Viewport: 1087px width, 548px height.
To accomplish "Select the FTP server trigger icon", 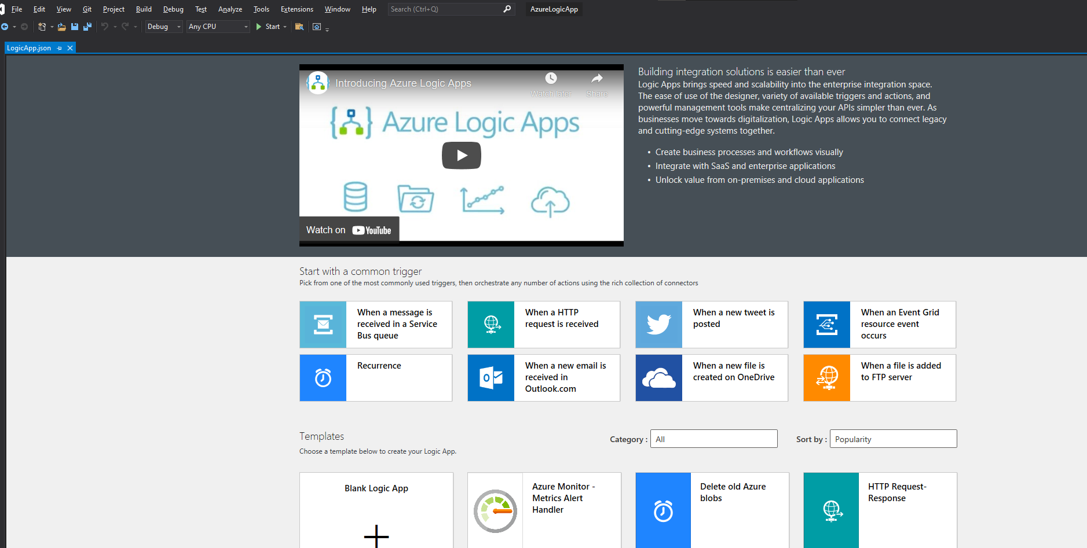I will pyautogui.click(x=827, y=378).
